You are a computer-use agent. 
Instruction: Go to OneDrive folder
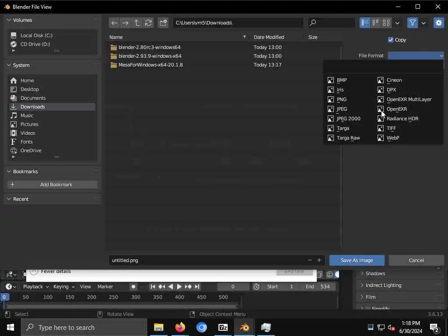(x=52, y=150)
